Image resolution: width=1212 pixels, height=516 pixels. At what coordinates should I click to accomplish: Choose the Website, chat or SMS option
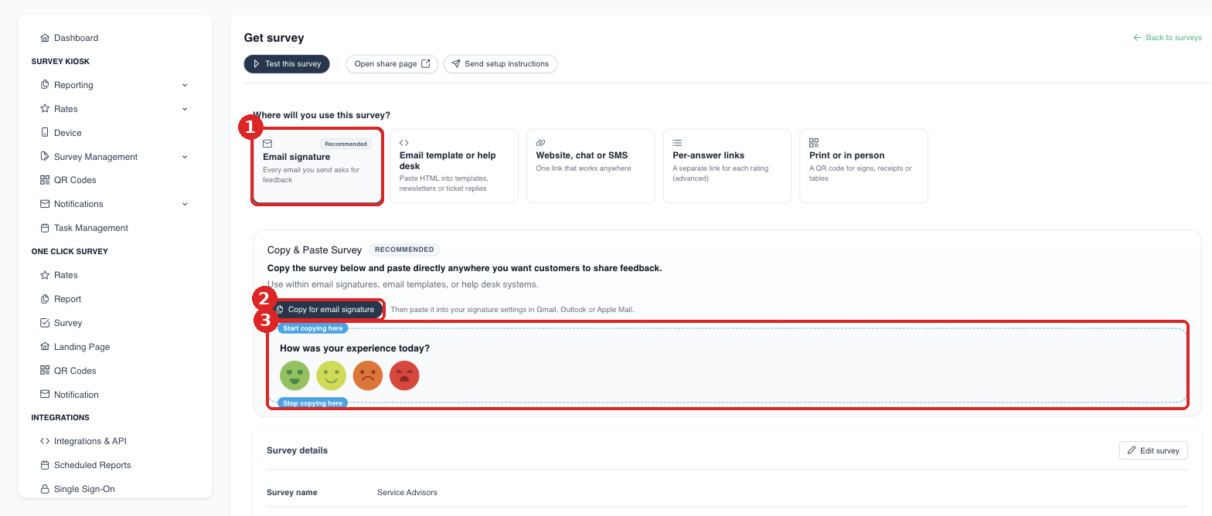591,166
